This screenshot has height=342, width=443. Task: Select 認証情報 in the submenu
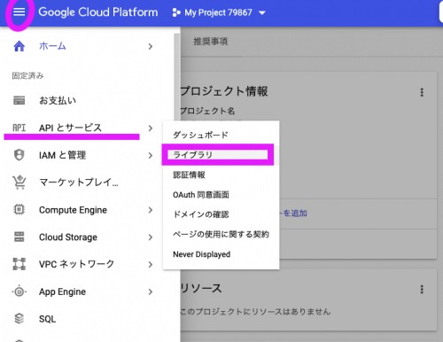(x=189, y=175)
